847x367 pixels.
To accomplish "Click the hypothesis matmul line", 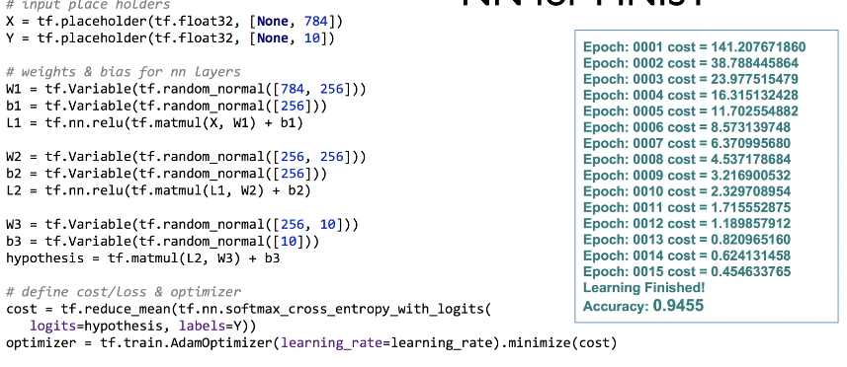I will [143, 258].
